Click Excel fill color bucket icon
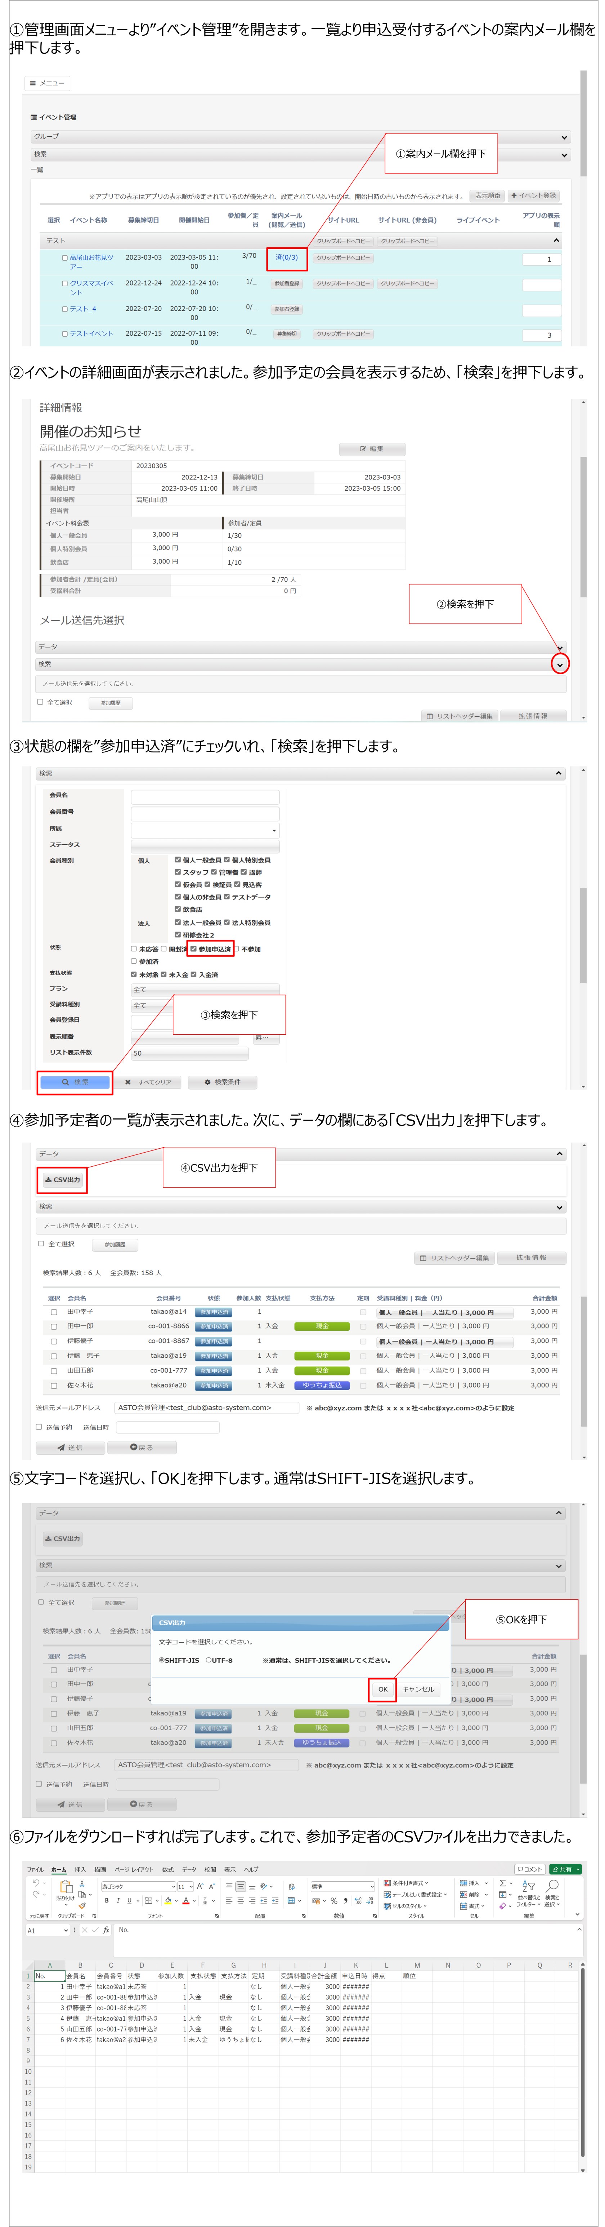The height and width of the screenshot is (2227, 605). pos(168,1900)
